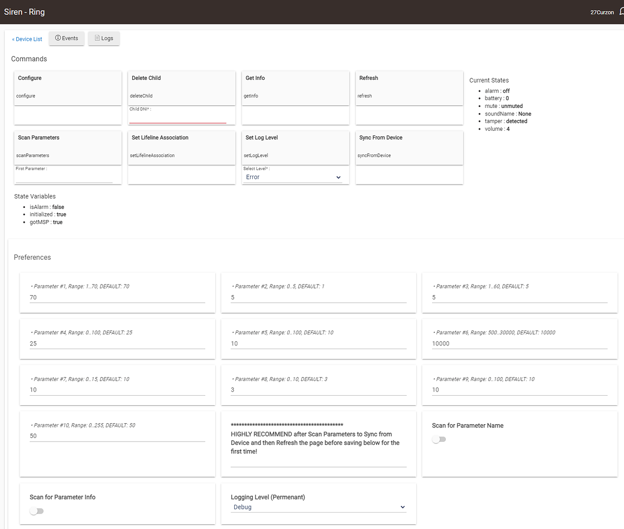Click the notification chat icon in header
This screenshot has width=624, height=529.
click(x=621, y=12)
